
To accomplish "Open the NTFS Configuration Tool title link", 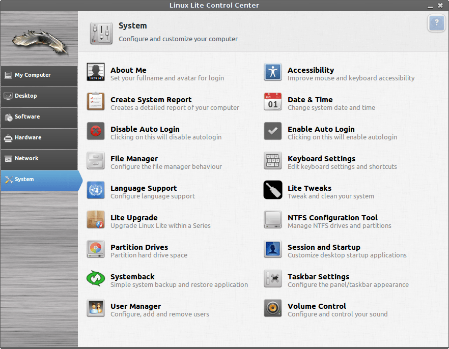I will [x=332, y=218].
